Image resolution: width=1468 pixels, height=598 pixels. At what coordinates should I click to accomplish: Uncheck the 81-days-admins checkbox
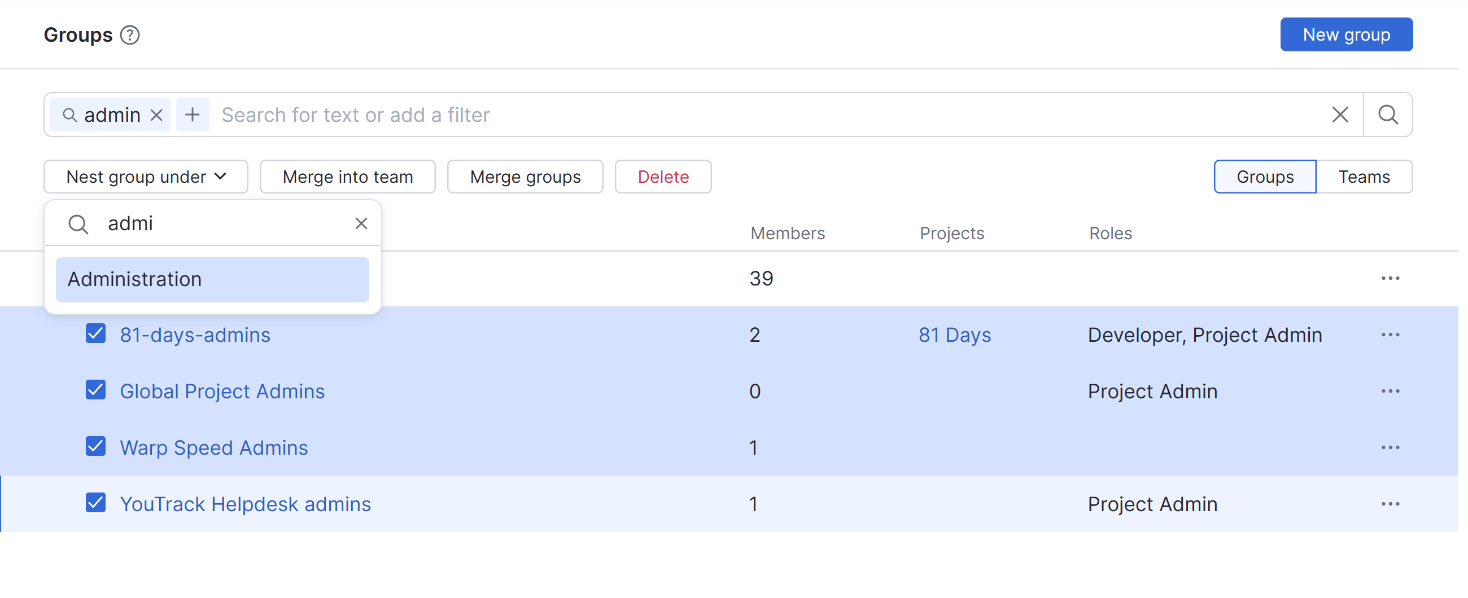[x=96, y=334]
